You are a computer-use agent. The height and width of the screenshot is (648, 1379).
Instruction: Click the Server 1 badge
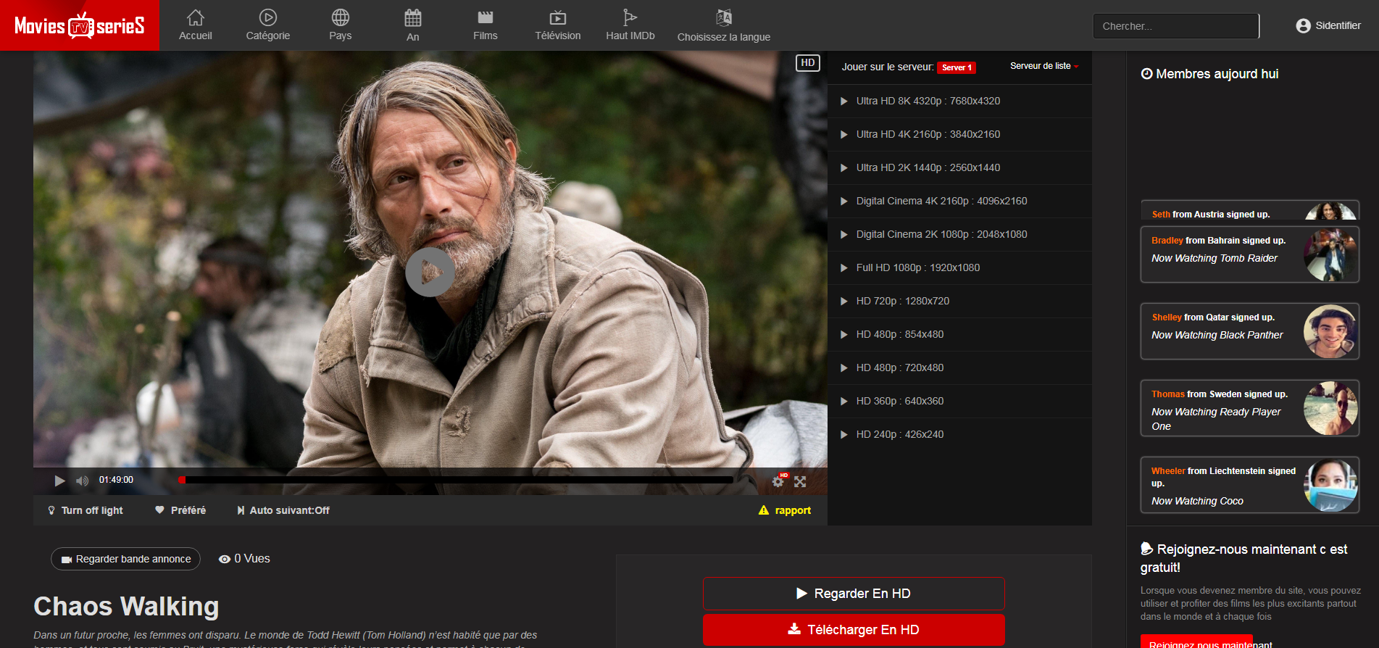pyautogui.click(x=957, y=67)
